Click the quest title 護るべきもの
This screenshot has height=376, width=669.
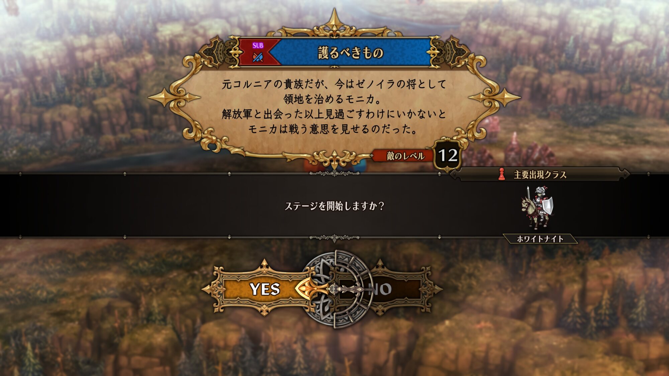coord(350,53)
